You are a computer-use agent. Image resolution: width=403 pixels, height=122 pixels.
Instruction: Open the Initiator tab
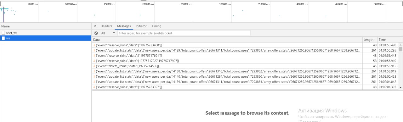[x=141, y=26]
